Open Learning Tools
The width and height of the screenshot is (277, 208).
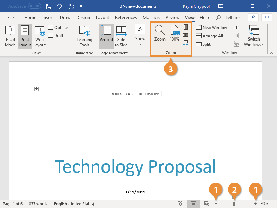coord(84,36)
